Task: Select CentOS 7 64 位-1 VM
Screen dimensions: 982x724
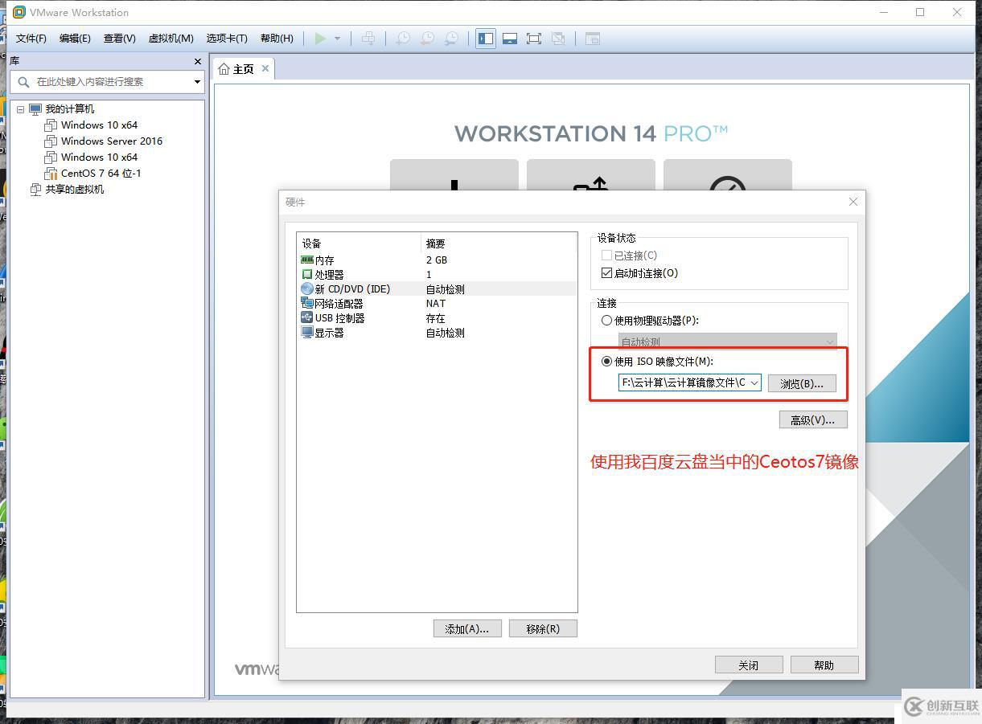Action: (x=101, y=174)
